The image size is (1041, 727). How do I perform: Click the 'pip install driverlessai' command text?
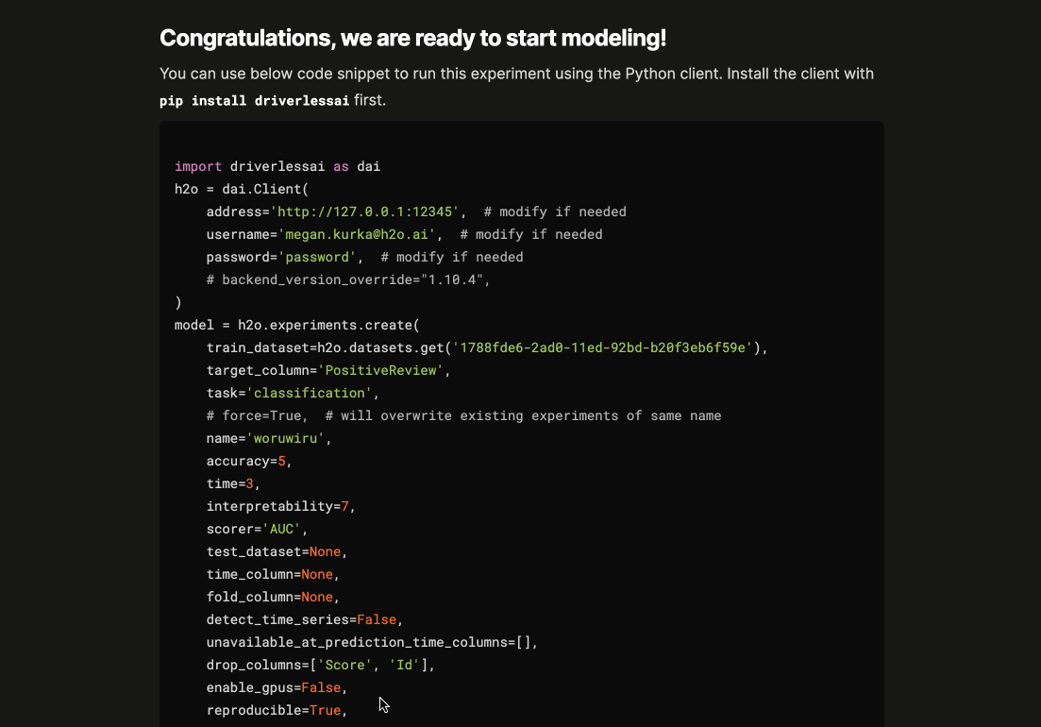pos(254,101)
